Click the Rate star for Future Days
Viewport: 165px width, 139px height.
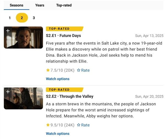coord(79,70)
